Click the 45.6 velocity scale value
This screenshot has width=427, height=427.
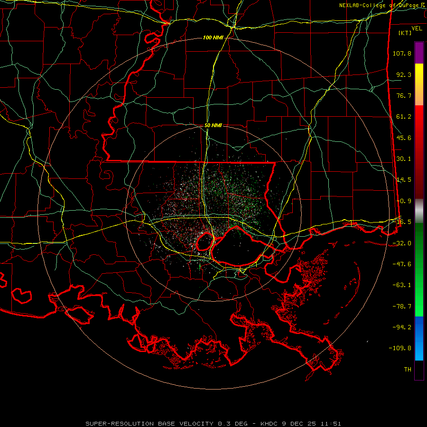[x=404, y=138]
